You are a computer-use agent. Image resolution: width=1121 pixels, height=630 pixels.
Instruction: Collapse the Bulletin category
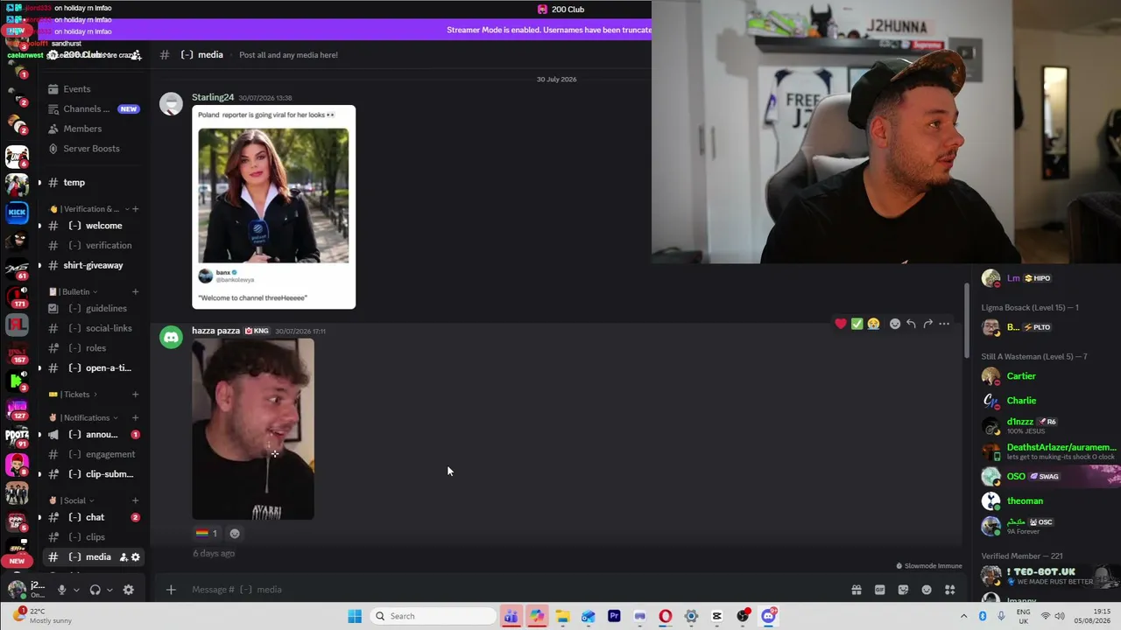[73, 291]
